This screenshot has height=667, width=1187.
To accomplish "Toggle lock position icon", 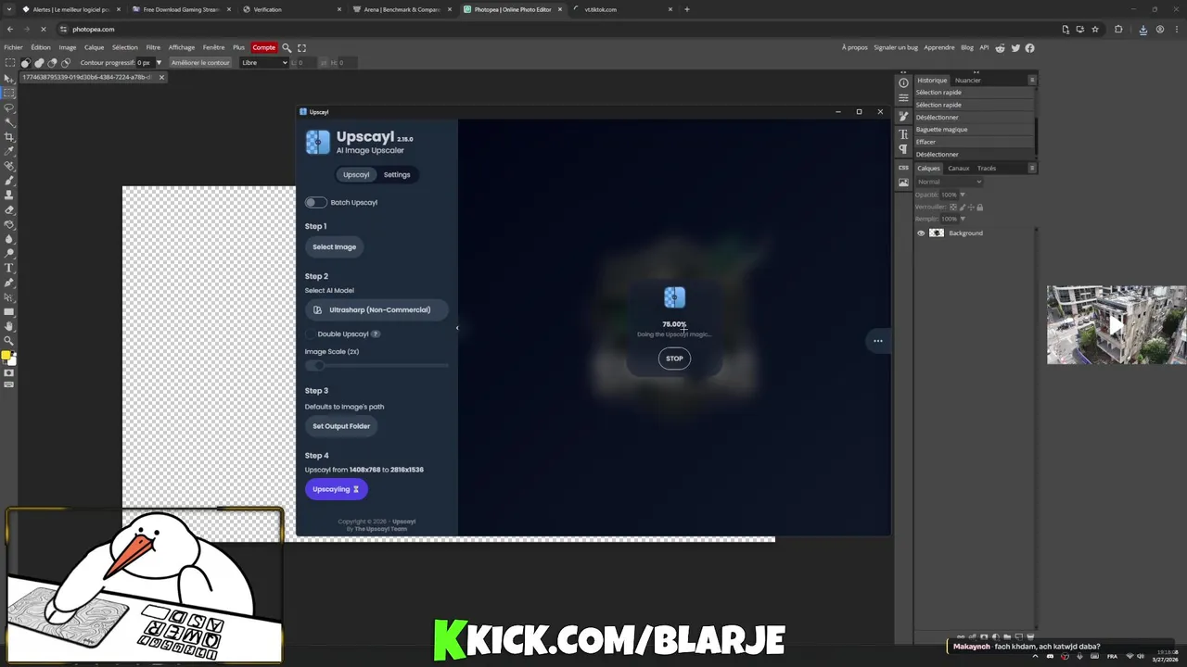I will pyautogui.click(x=971, y=207).
